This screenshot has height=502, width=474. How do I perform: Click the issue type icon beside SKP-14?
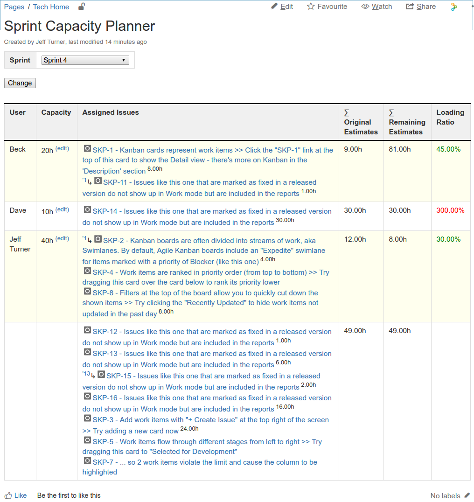(87, 210)
